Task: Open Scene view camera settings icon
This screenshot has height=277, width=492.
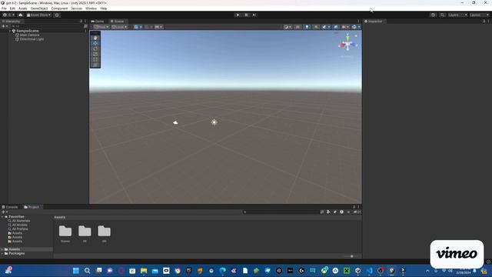Action: tap(344, 27)
